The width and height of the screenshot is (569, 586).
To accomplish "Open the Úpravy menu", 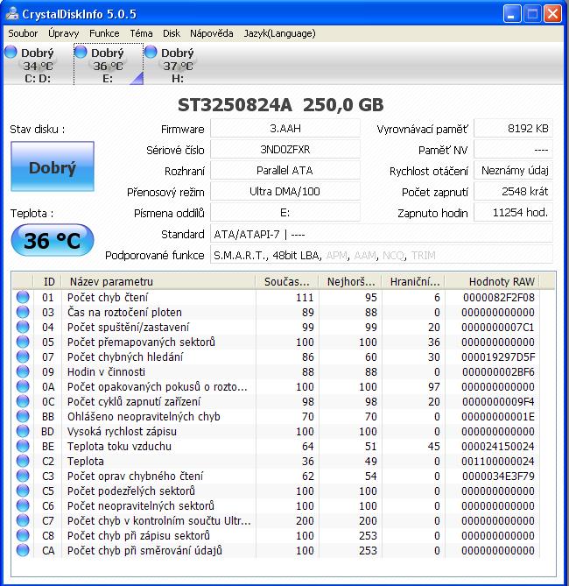I will 64,33.
